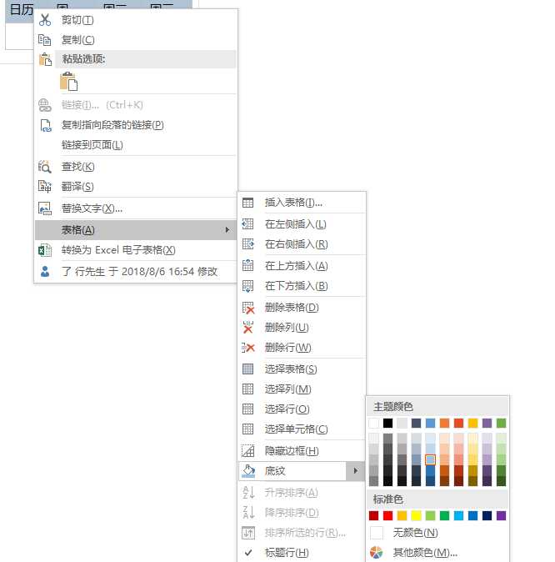Pick the standard dark red swatch
Screen dimensions: 555x562
[x=373, y=516]
